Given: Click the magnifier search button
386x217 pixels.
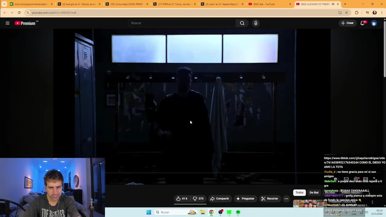Looking at the screenshot, I should [x=242, y=23].
